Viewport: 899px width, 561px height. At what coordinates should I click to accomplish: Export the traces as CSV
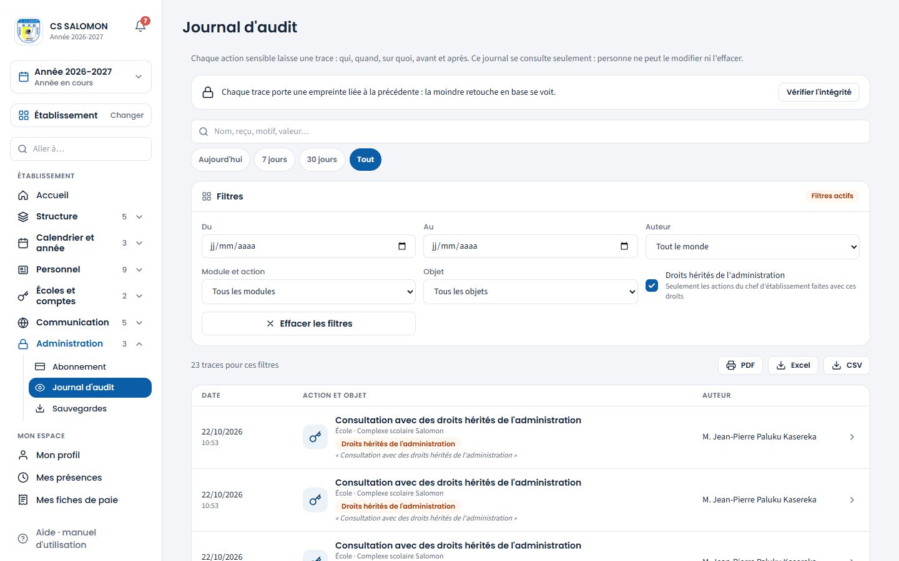click(x=847, y=365)
